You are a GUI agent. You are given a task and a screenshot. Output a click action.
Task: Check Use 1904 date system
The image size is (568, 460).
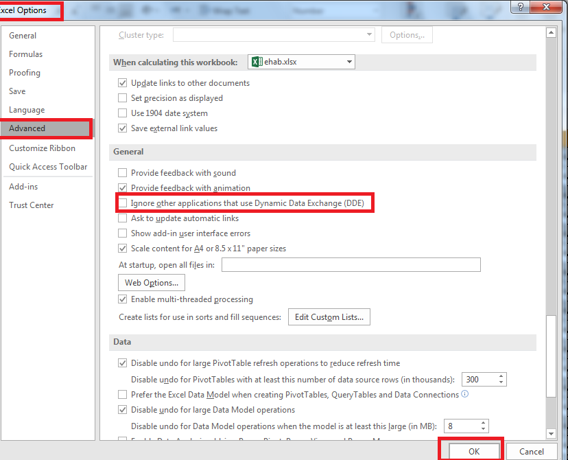coord(122,113)
